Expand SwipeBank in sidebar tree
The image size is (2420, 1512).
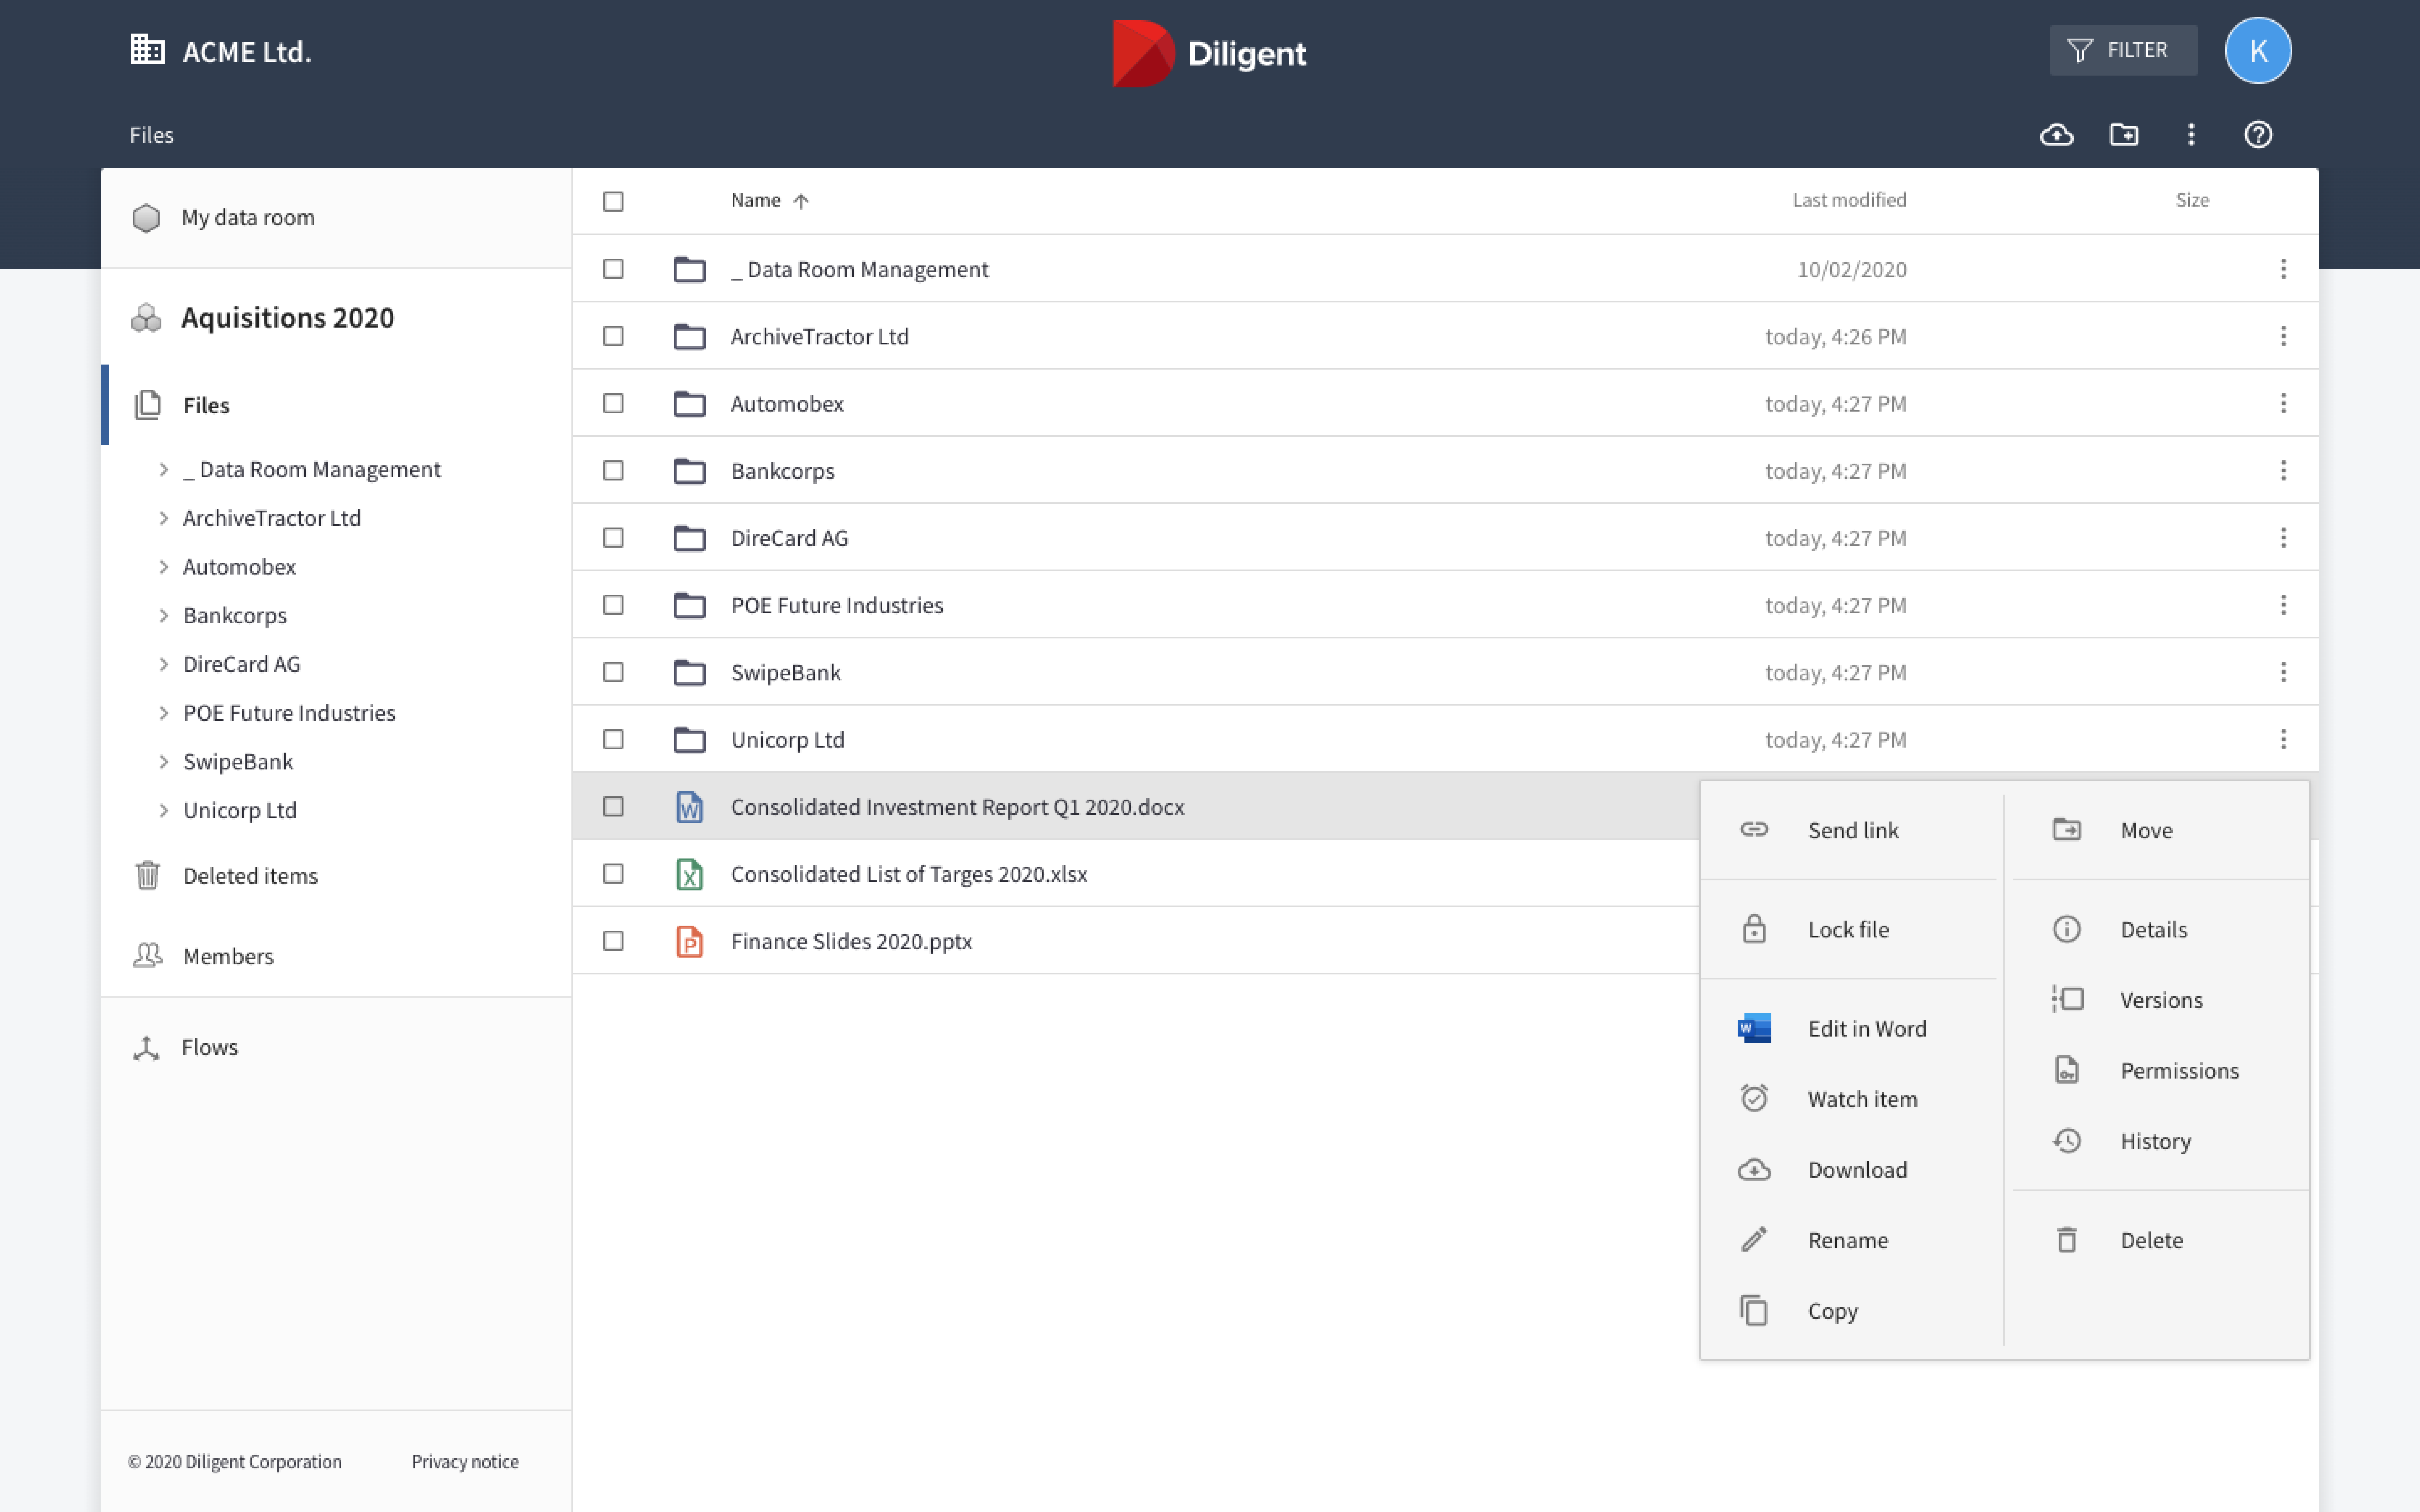(x=164, y=762)
